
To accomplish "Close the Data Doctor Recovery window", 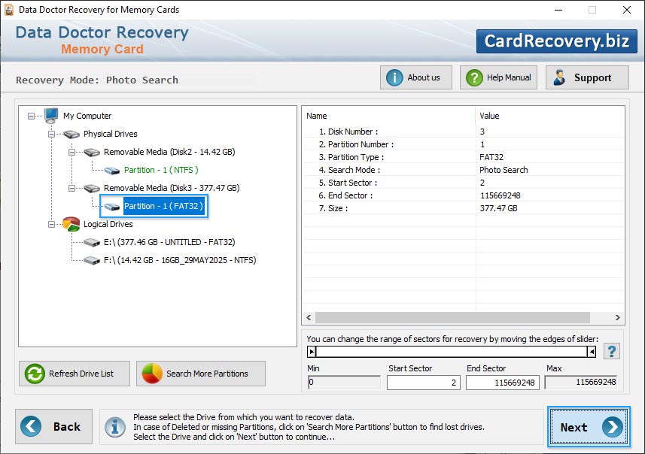I will coord(626,10).
